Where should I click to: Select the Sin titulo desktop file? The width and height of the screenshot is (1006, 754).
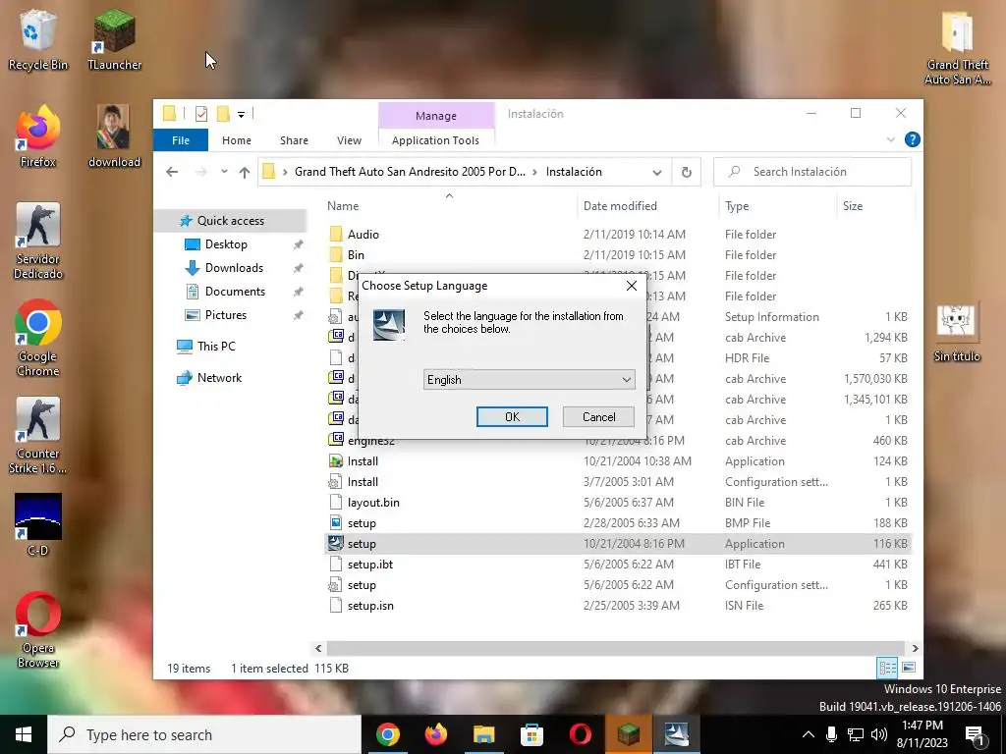(x=957, y=333)
